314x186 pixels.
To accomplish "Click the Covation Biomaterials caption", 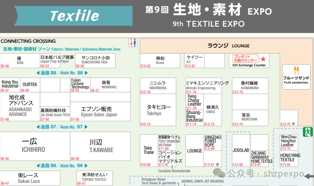I will (x=174, y=171).
